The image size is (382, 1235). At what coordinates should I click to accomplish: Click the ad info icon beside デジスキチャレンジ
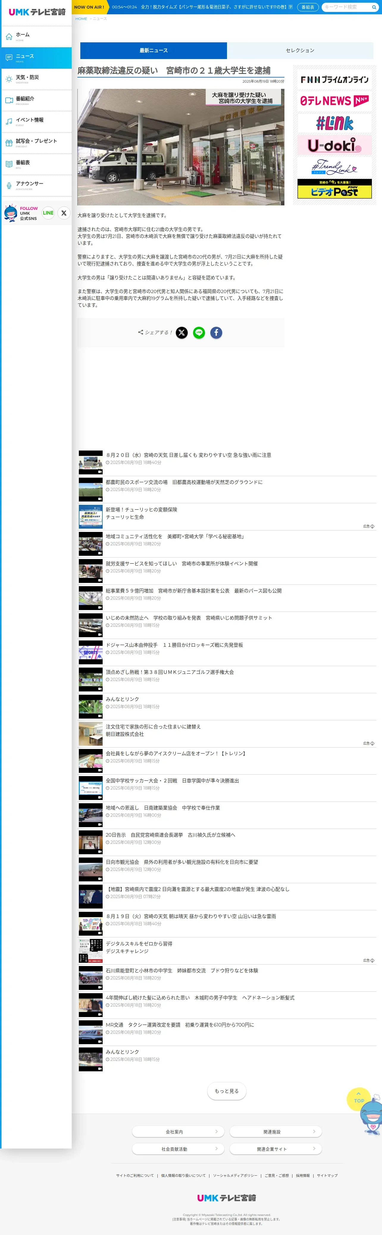pyautogui.click(x=372, y=961)
